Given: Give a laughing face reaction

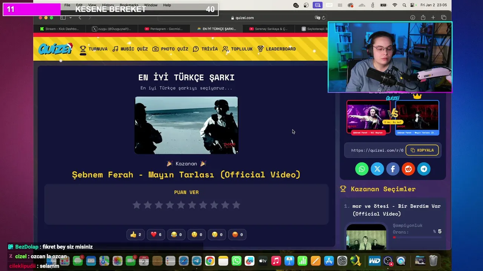Looking at the screenshot, I should coord(176,234).
